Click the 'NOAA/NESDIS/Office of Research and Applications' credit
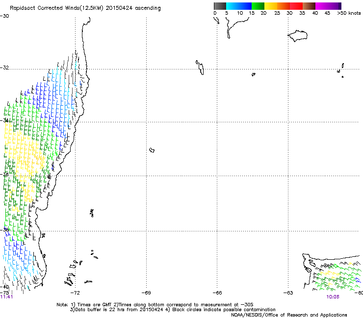Image resolution: width=363 pixels, height=318 pixels. coord(289,315)
